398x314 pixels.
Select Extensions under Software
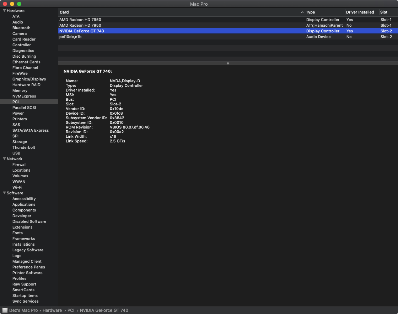[x=22, y=227]
